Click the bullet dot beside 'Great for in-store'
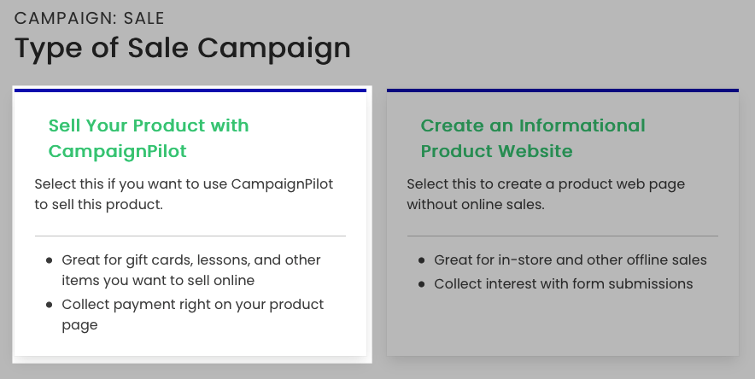This screenshot has width=755, height=379. pos(421,260)
